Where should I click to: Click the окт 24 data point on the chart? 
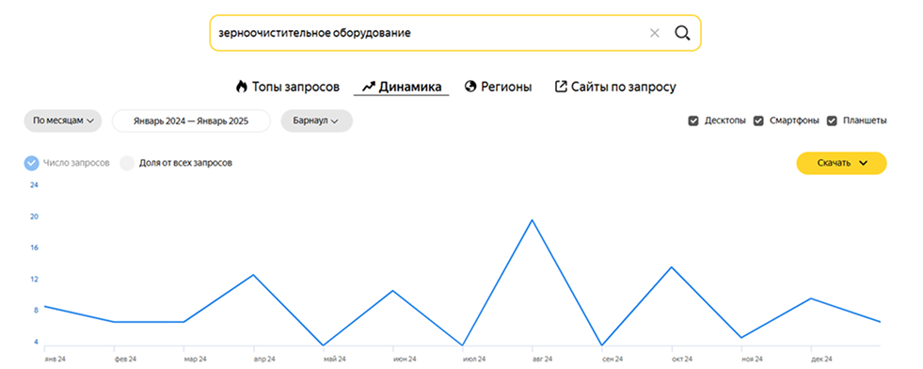tap(672, 267)
